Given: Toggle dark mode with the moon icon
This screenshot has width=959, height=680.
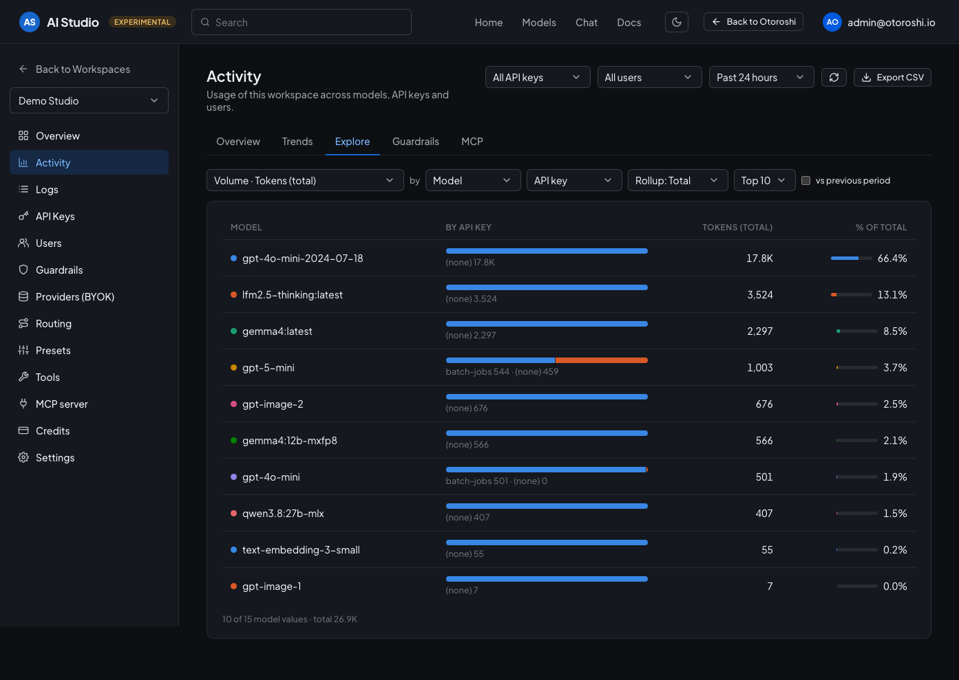Looking at the screenshot, I should pos(677,22).
